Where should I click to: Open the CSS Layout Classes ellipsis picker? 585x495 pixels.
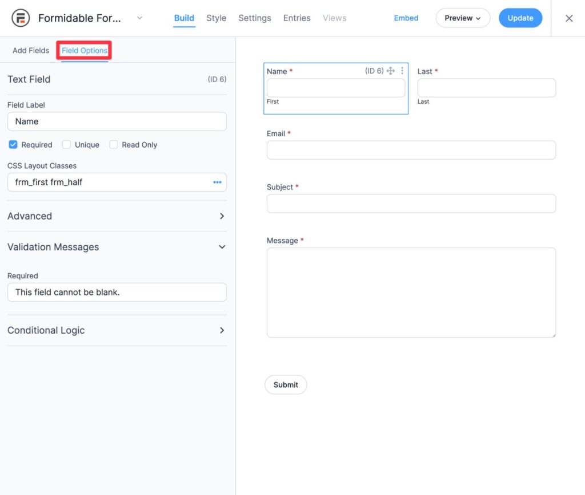click(x=217, y=182)
